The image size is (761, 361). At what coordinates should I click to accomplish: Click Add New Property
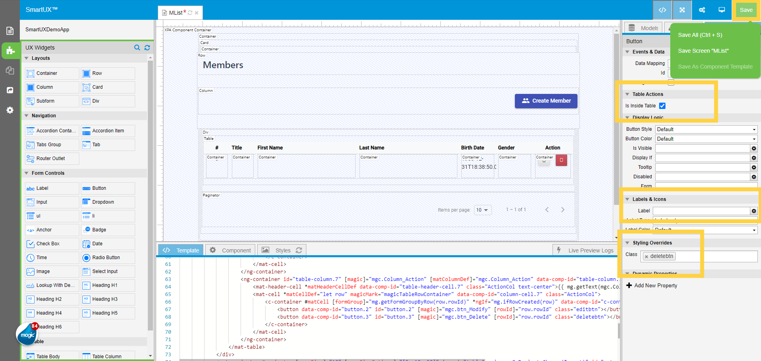pos(652,285)
